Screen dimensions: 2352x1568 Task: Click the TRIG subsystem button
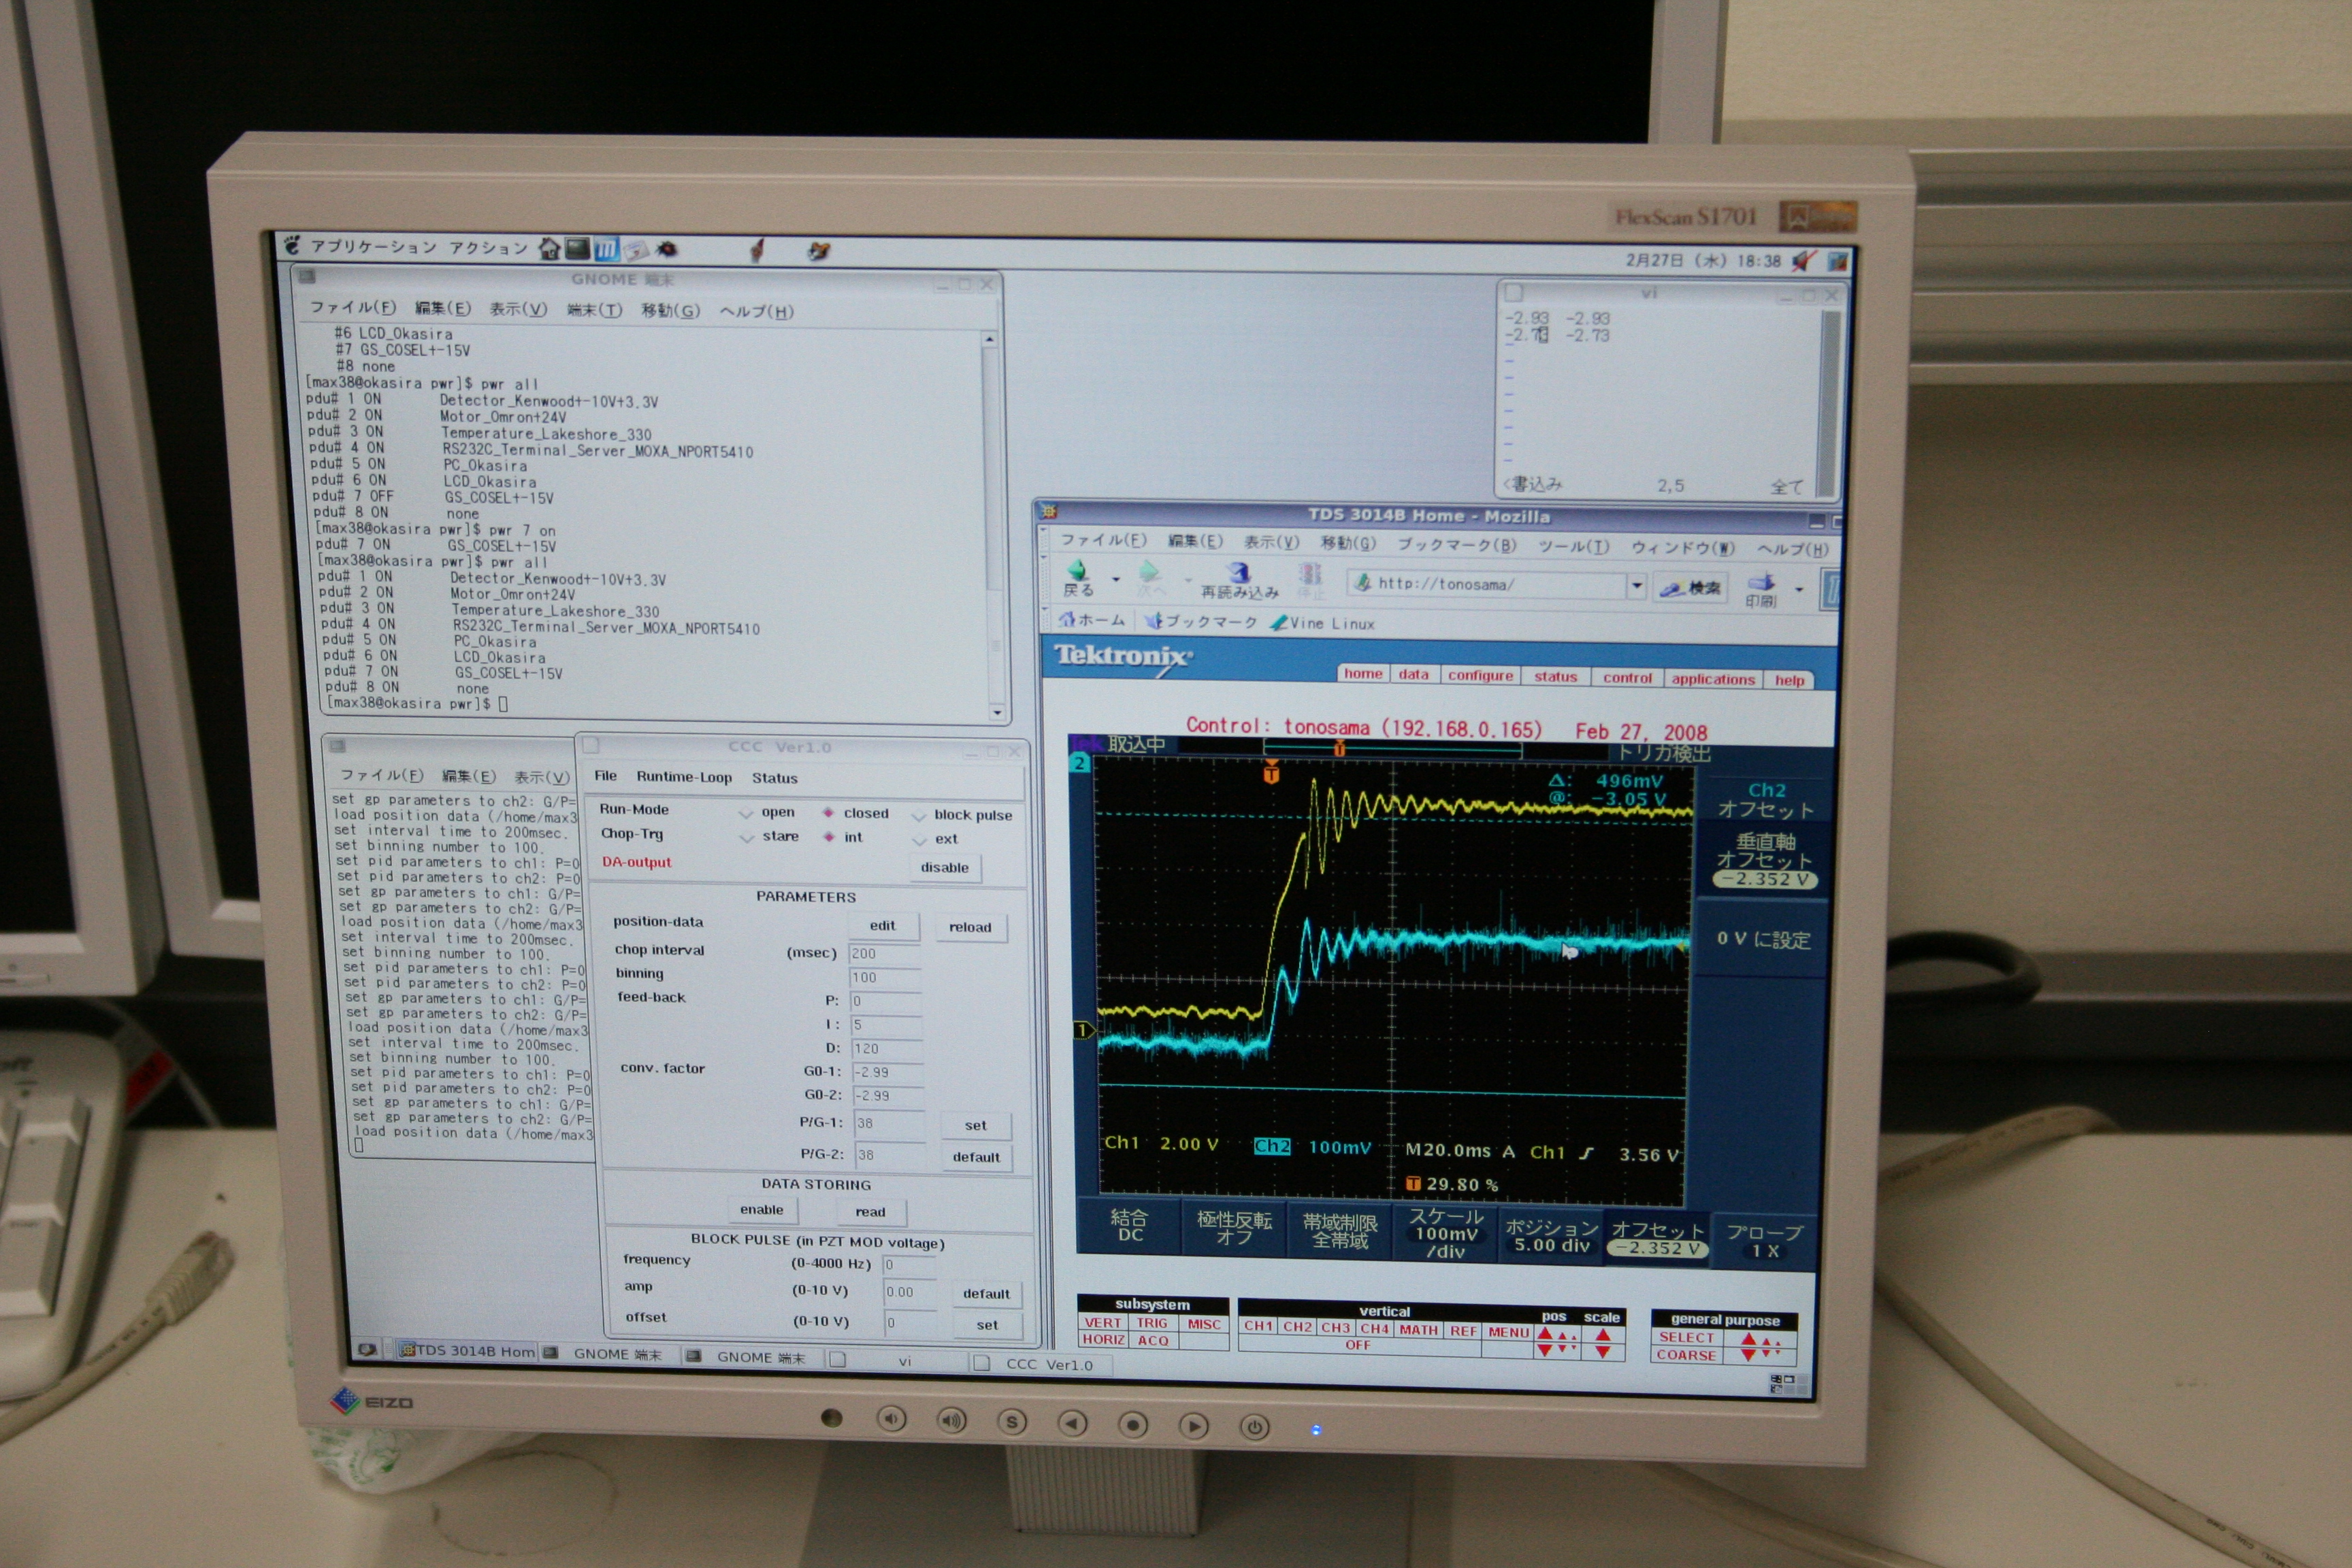(1152, 1322)
